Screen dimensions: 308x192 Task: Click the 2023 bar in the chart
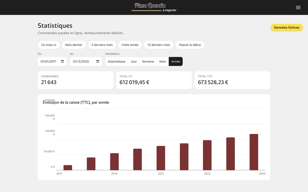pos(207,155)
